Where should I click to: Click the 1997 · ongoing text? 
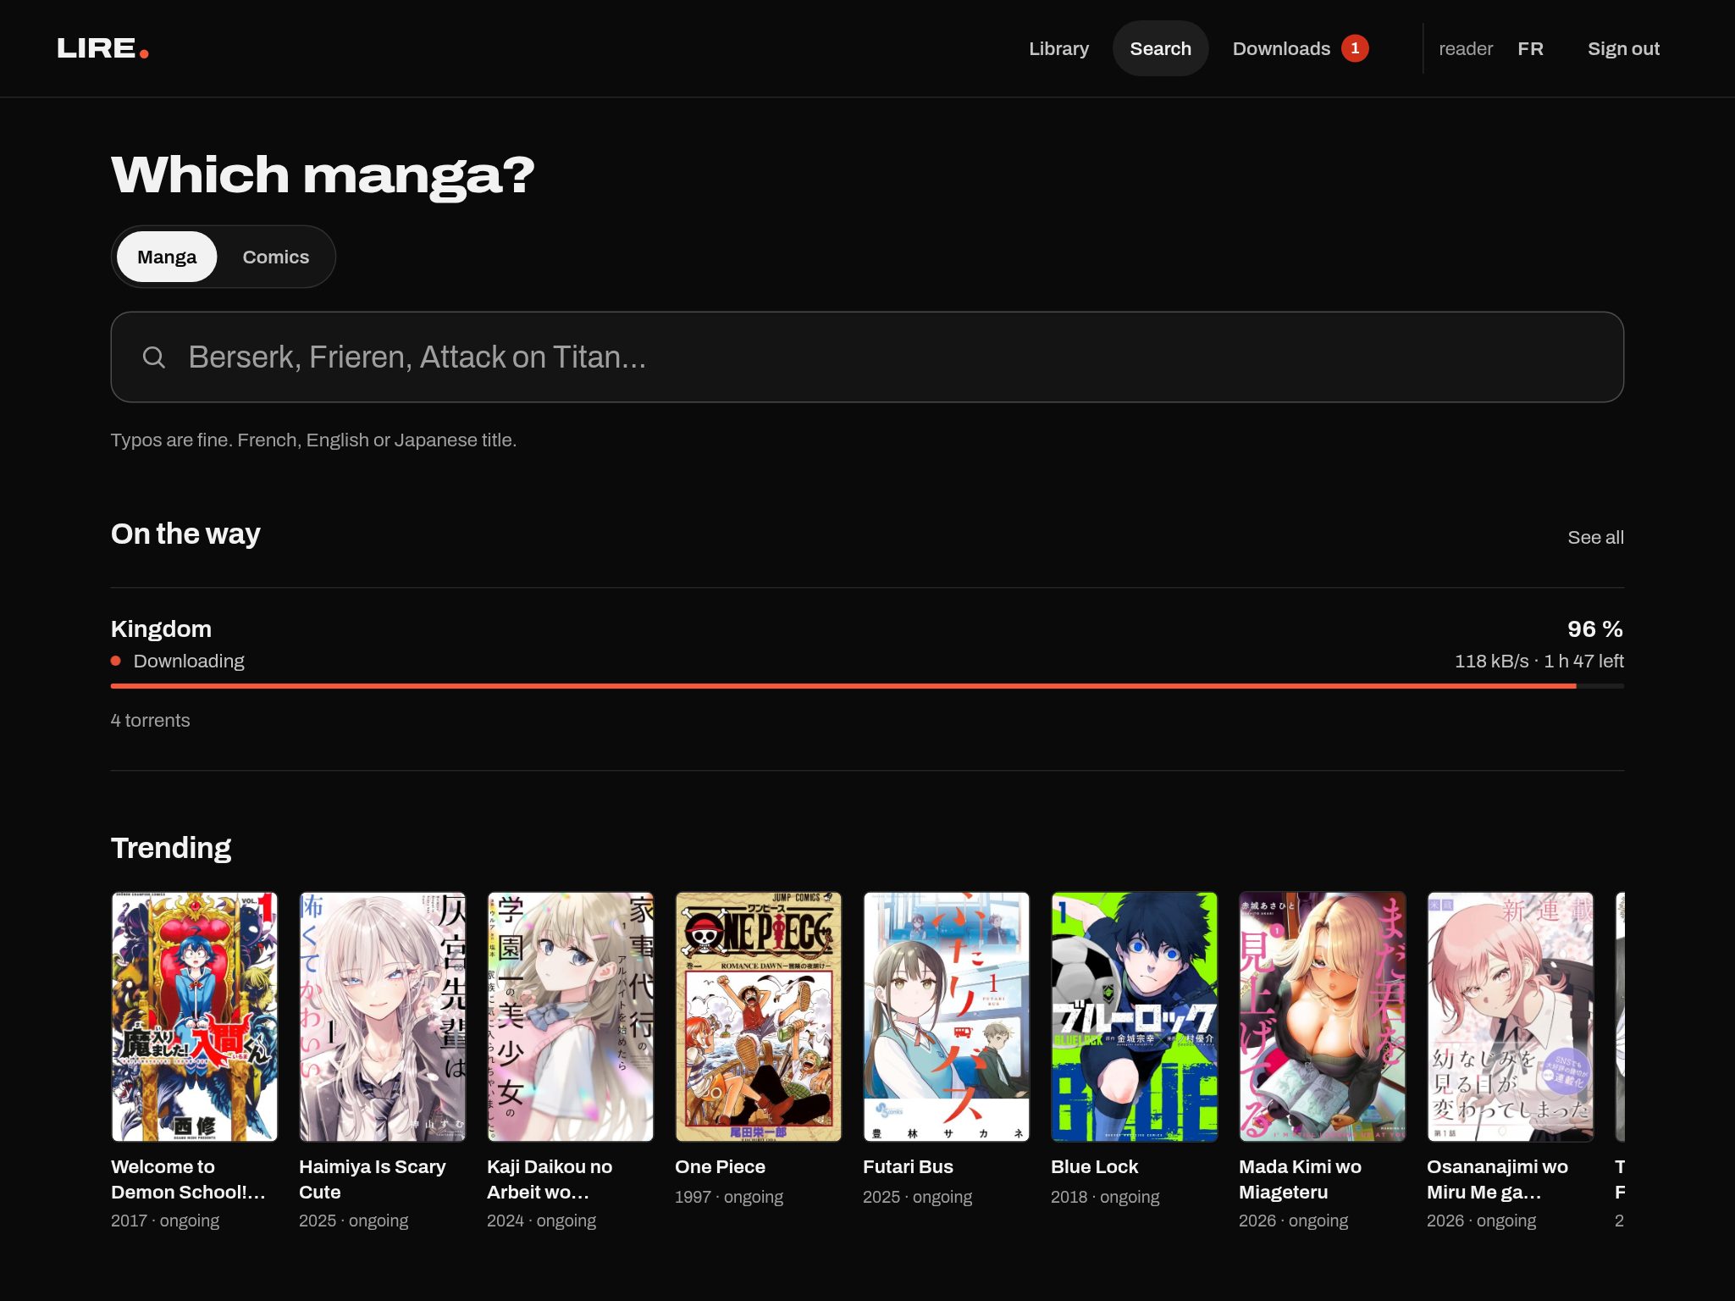point(728,1197)
